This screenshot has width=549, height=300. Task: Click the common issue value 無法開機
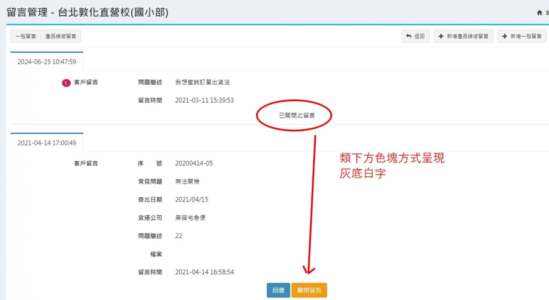point(187,182)
